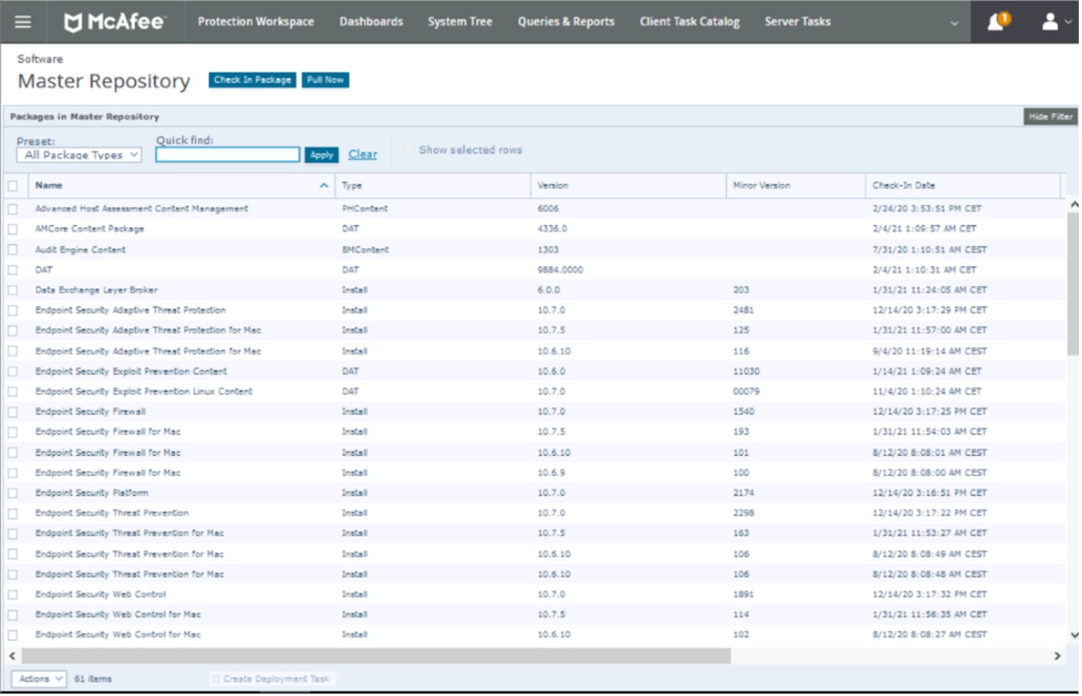The width and height of the screenshot is (1082, 696).
Task: Sort by Check-In Date column header
Action: 903,185
